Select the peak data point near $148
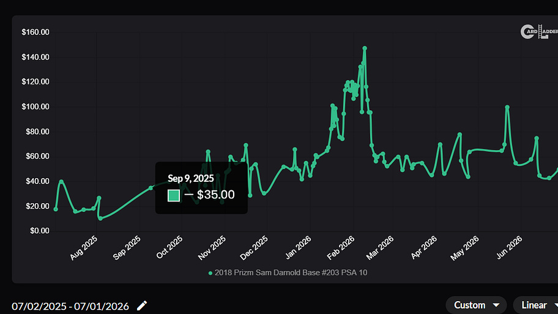558x314 pixels. [x=365, y=48]
